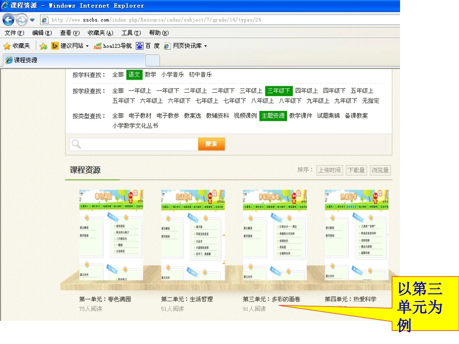Screen dimensions: 459x344
Task: Select 五年级上 grade filter
Action: pyautogui.click(x=362, y=91)
